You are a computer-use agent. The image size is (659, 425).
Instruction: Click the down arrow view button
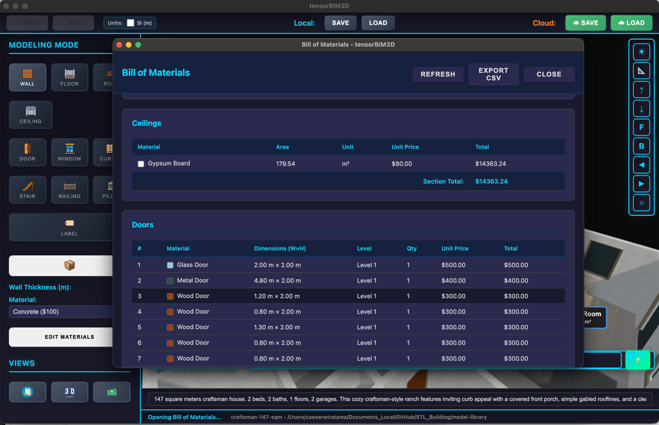642,109
